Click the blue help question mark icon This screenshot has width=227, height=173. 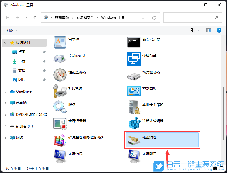pos(219,30)
